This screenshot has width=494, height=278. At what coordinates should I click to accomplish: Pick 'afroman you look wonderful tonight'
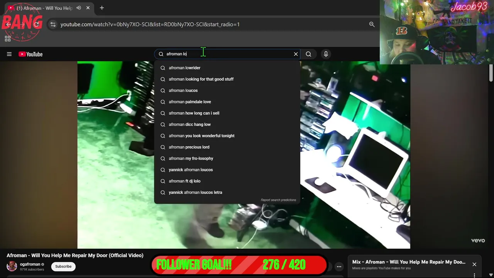(x=227, y=136)
